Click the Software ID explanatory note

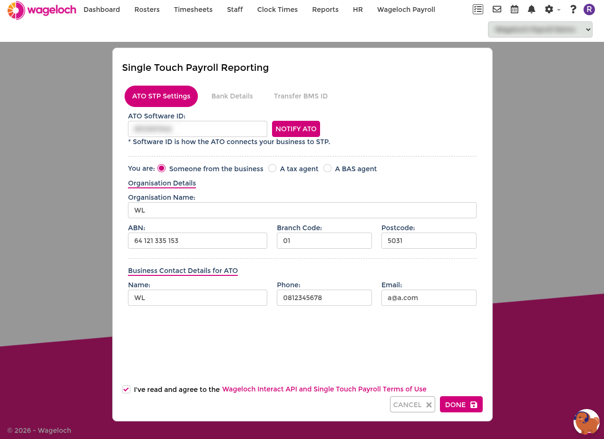click(x=229, y=142)
